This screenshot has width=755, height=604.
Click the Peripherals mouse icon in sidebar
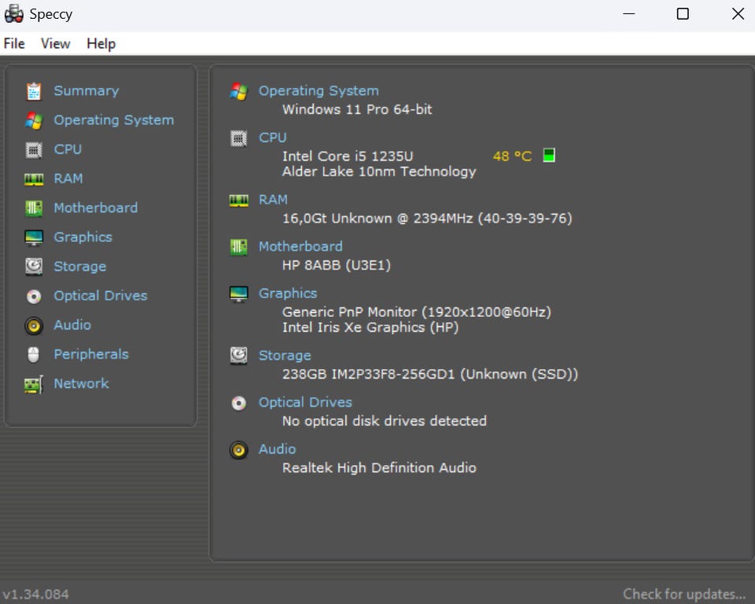click(33, 355)
